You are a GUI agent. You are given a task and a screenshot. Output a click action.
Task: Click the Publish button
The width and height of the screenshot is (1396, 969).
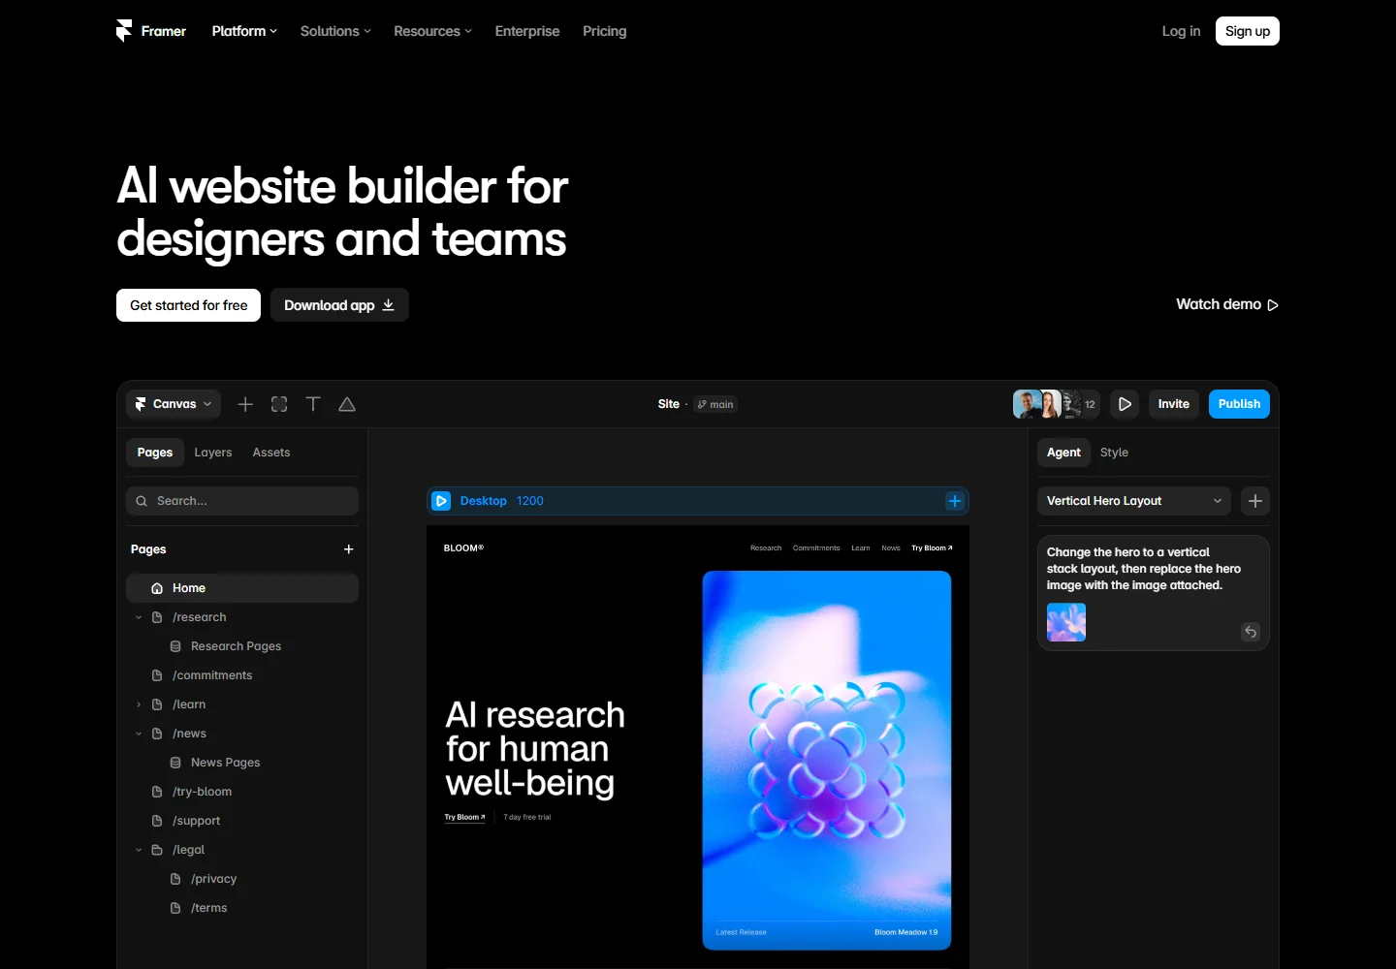click(1239, 404)
